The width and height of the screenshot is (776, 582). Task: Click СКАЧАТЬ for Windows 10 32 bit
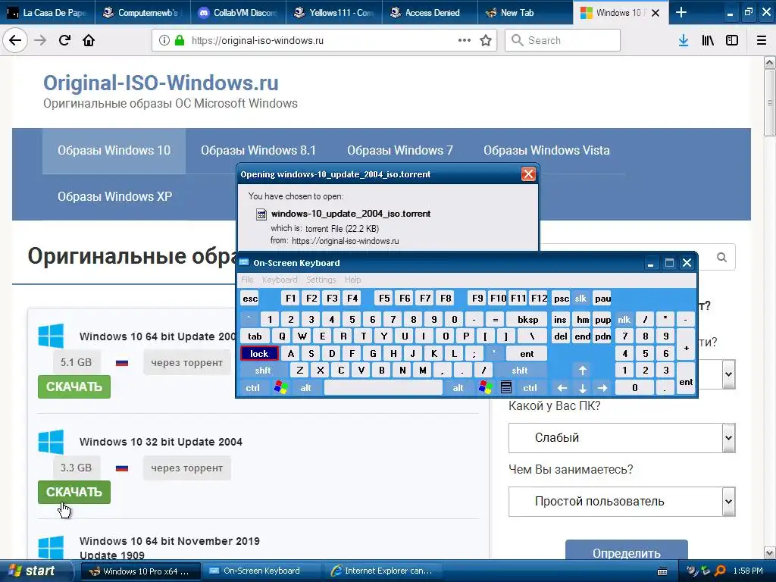tap(74, 492)
